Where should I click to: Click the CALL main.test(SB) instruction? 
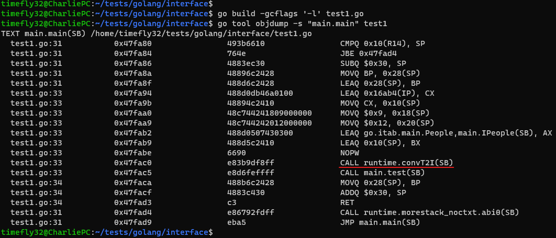click(382, 172)
